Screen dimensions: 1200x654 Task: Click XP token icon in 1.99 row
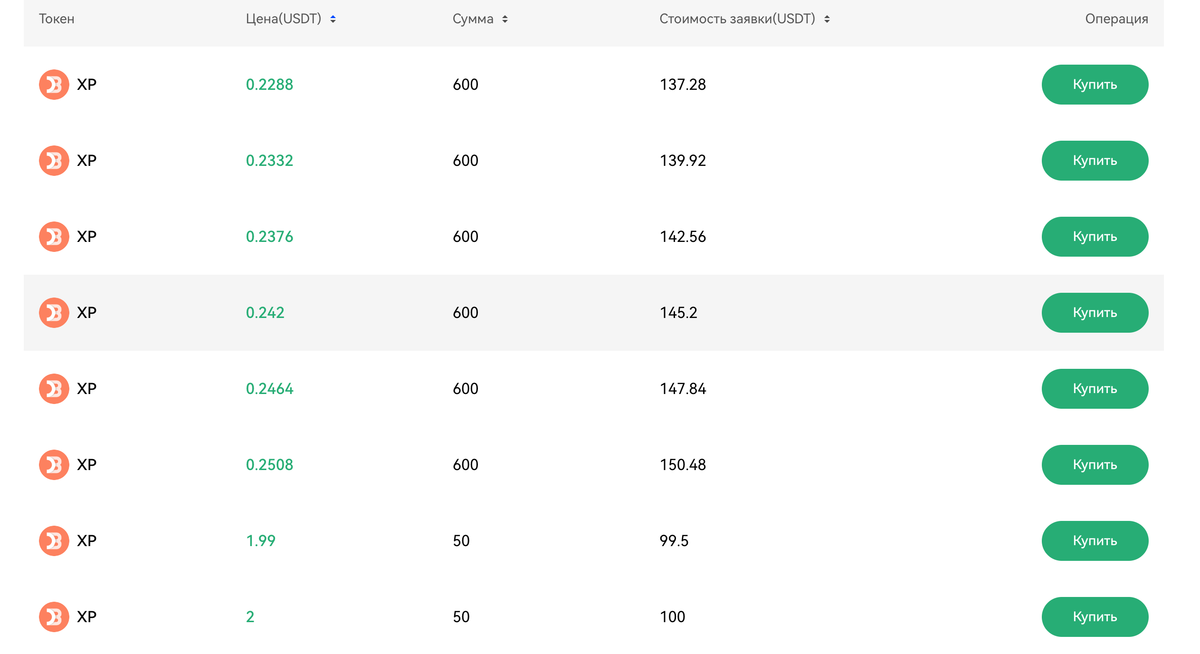(x=54, y=541)
